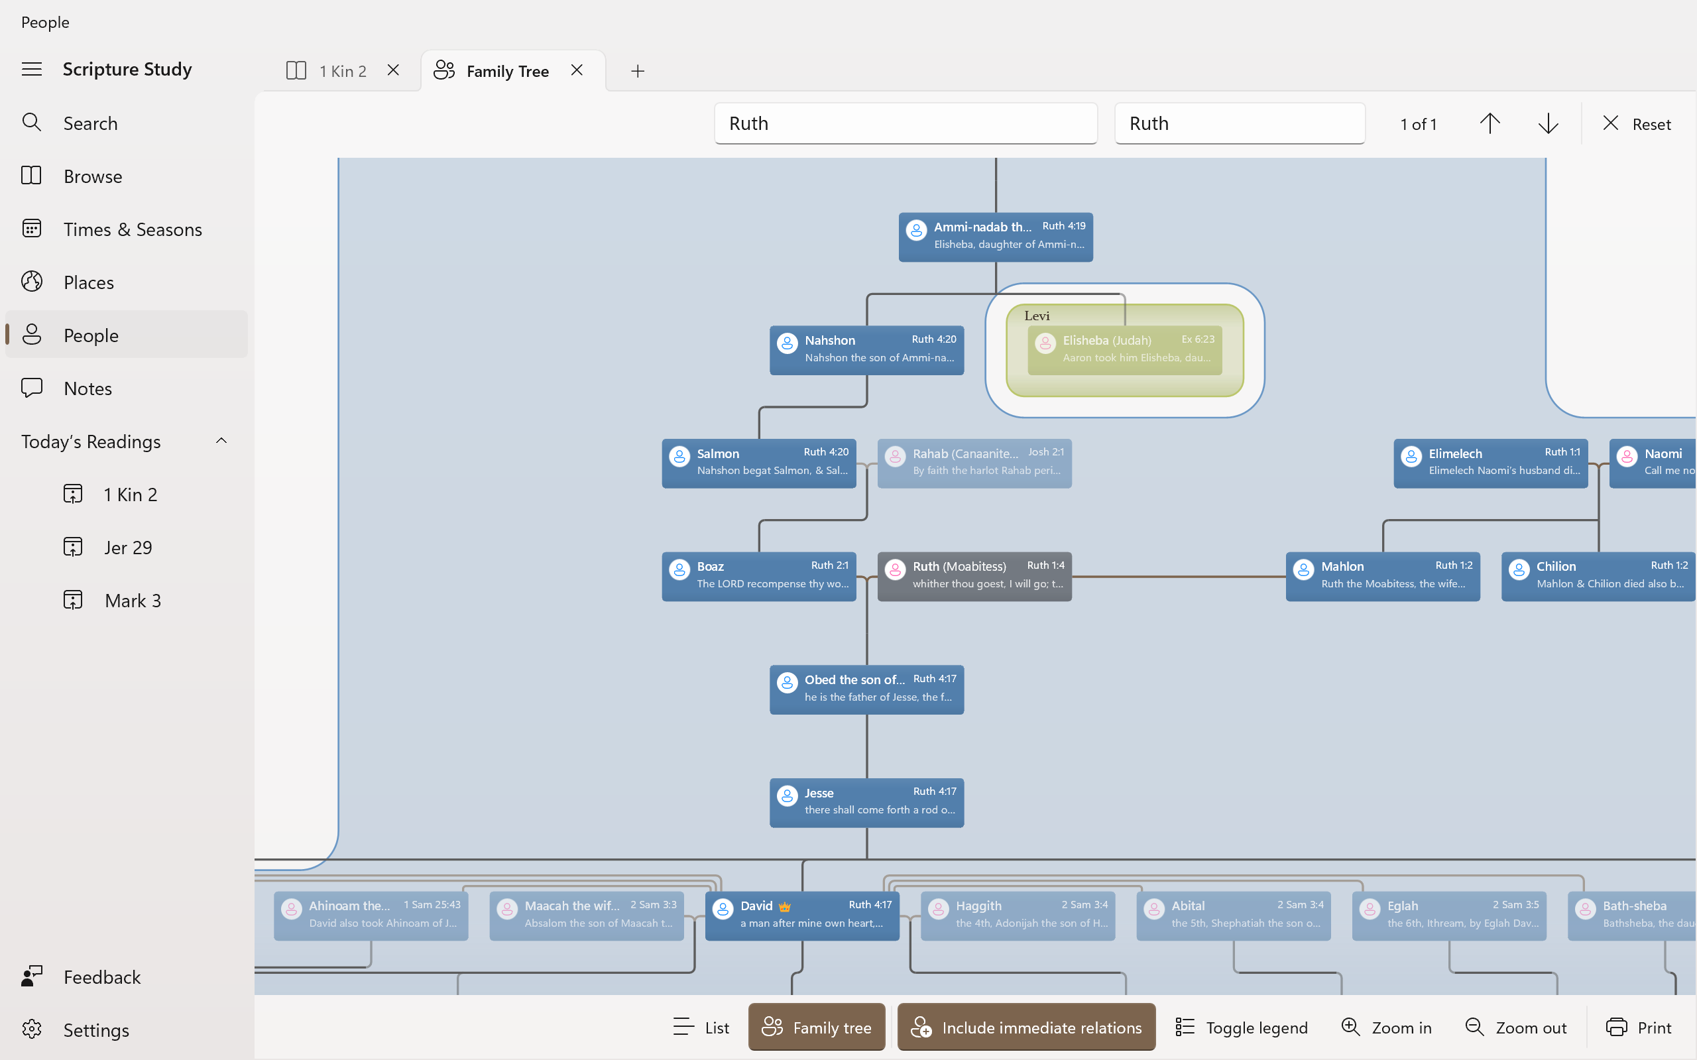Select the Nahshon person card
Image resolution: width=1697 pixels, height=1060 pixels.
point(866,350)
